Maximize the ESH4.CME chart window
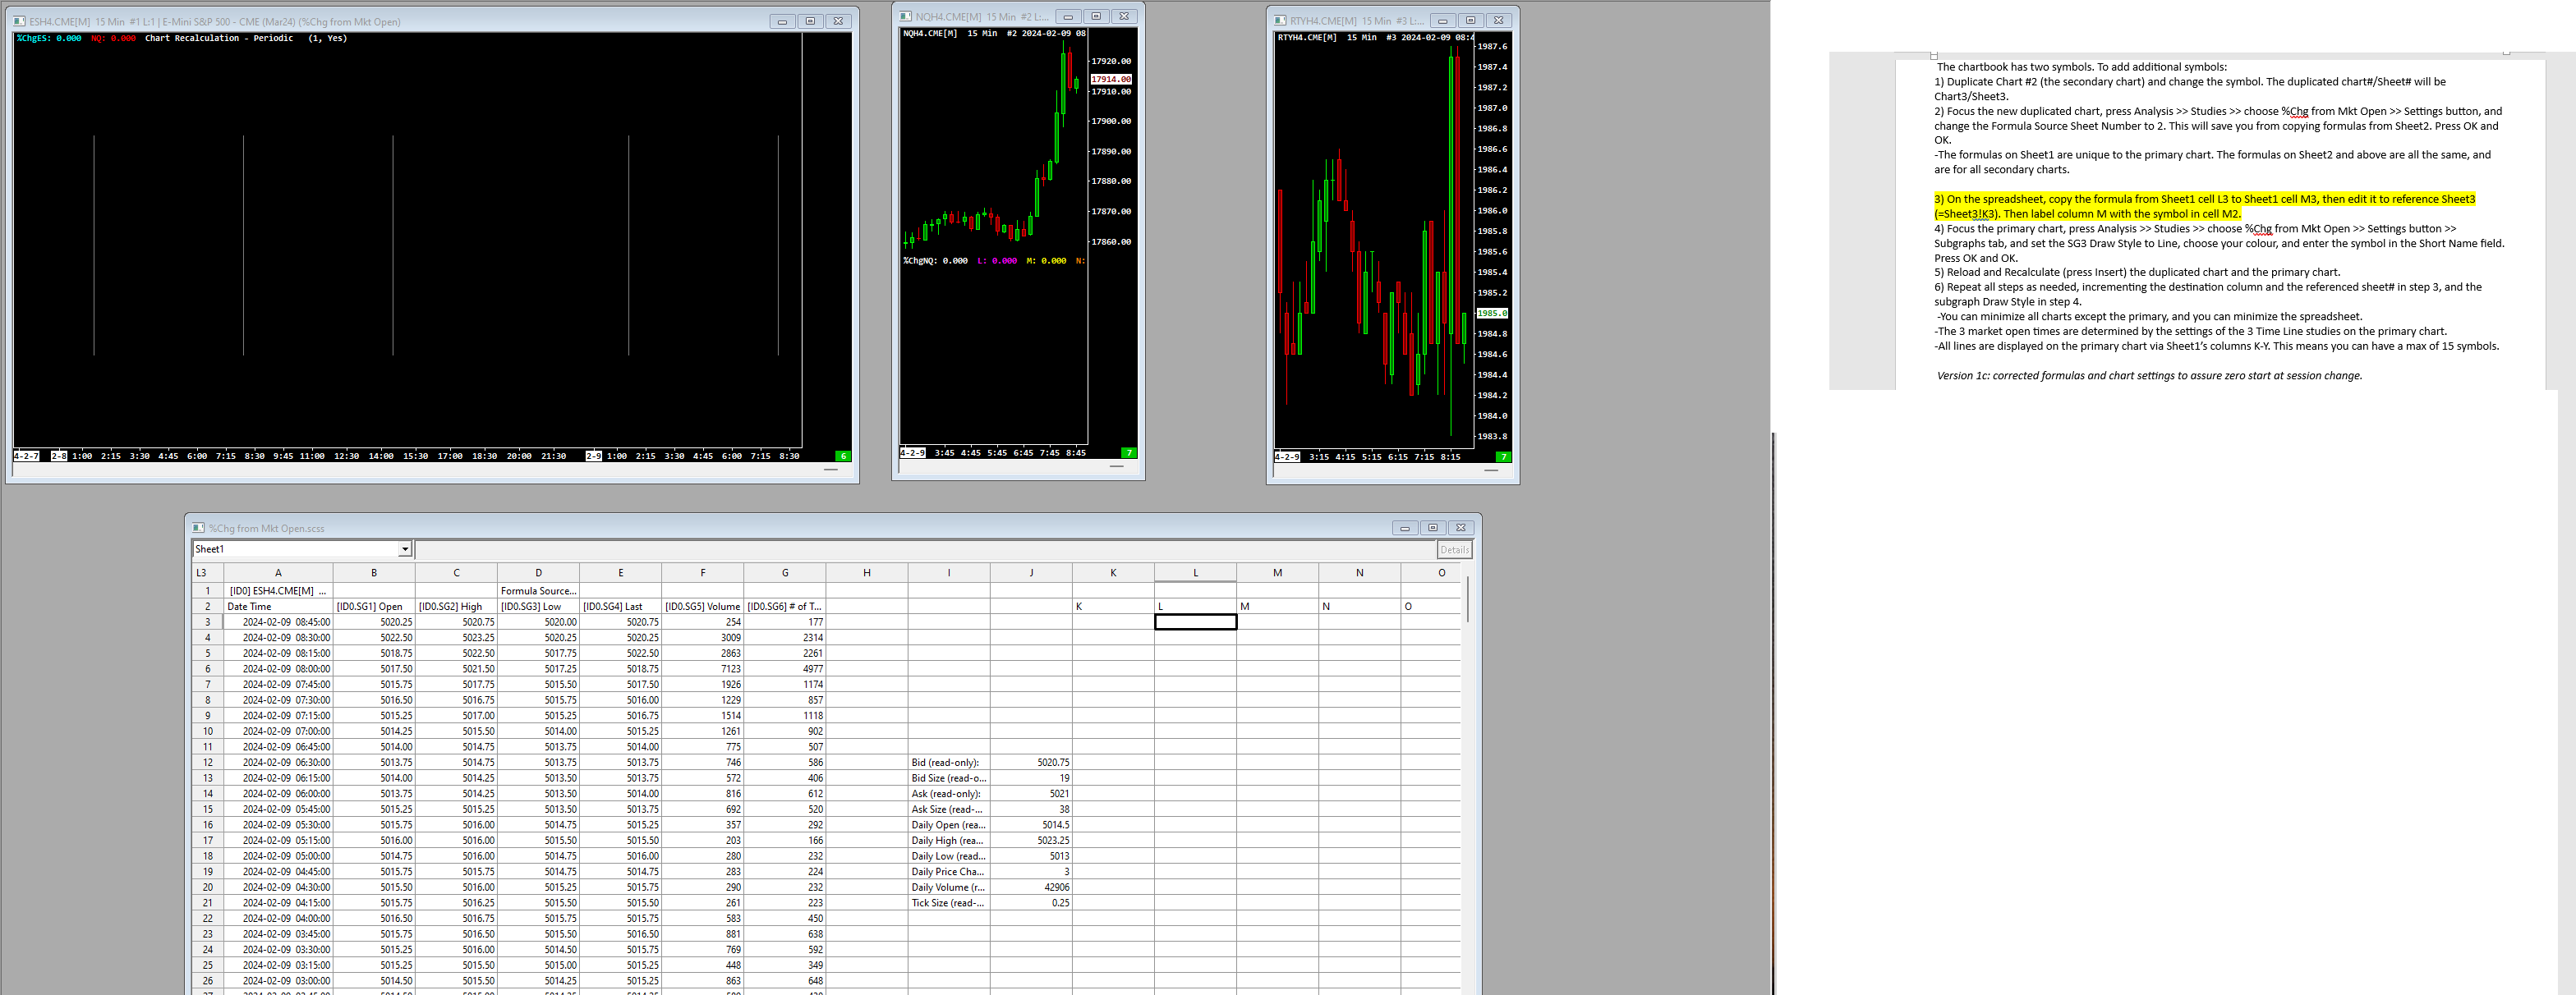This screenshot has width=2576, height=995. click(810, 21)
